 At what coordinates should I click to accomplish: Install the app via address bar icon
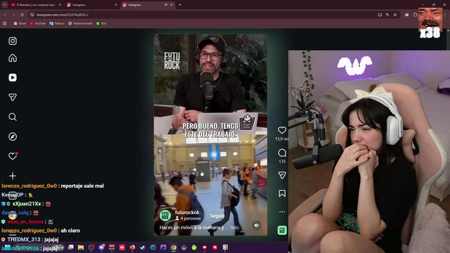380,15
